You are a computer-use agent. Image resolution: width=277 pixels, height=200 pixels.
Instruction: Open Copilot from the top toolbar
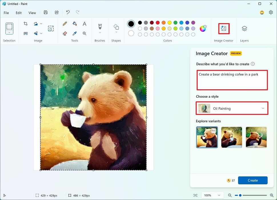tap(262, 13)
